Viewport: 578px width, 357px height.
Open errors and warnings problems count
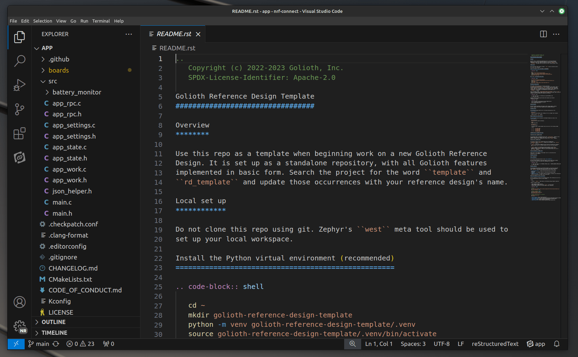[80, 344]
